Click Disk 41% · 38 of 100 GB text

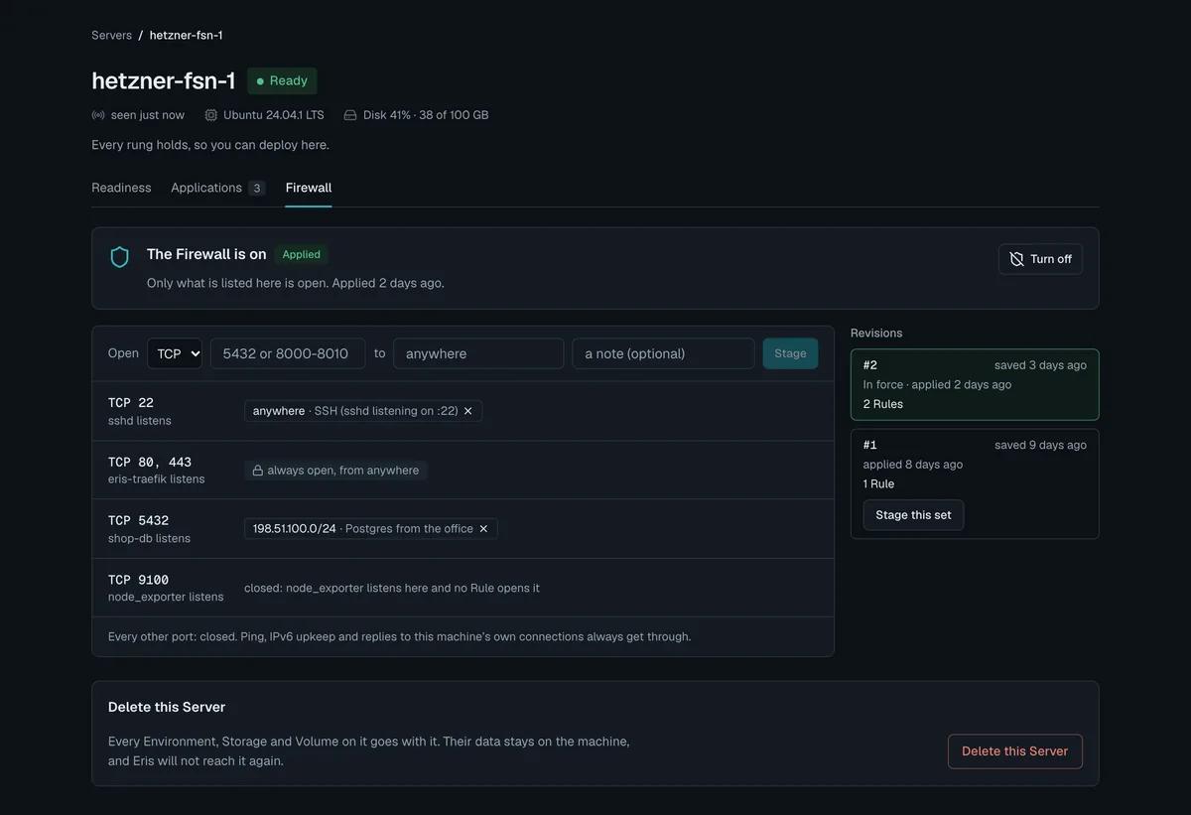coord(426,115)
